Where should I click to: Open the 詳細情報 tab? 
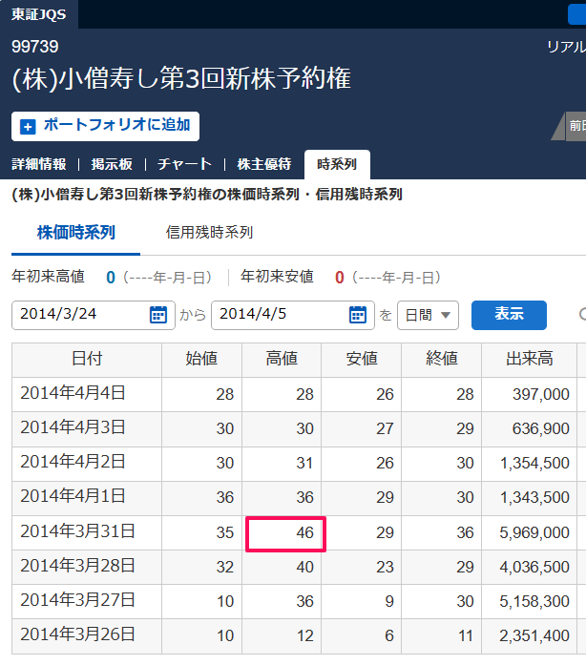click(39, 164)
